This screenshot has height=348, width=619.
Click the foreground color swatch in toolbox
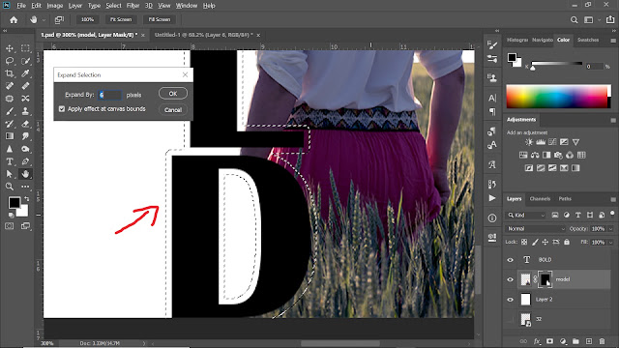click(15, 202)
